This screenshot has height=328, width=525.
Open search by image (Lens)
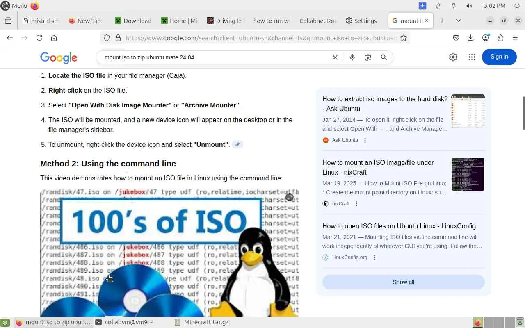[368, 57]
